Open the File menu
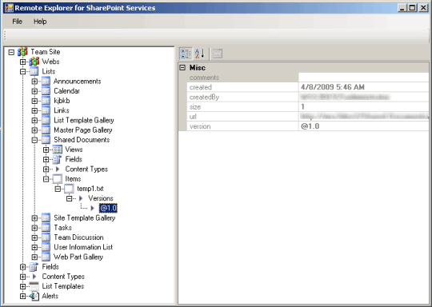Image resolution: width=432 pixels, height=307 pixels. click(17, 22)
